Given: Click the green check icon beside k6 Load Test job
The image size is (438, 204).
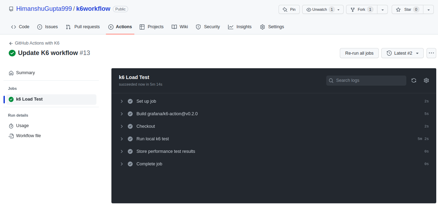Looking at the screenshot, I should [11, 99].
